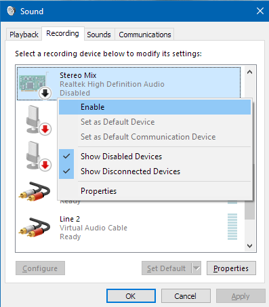Image resolution: width=269 pixels, height=307 pixels.
Task: Open Properties from the context menu
Action: tap(154, 191)
